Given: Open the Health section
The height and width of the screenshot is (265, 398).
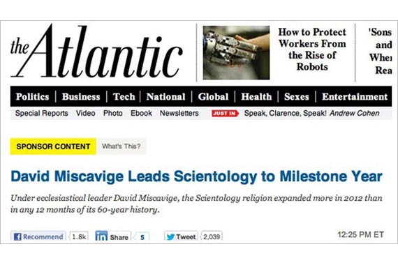Looking at the screenshot, I should pyautogui.click(x=256, y=97).
